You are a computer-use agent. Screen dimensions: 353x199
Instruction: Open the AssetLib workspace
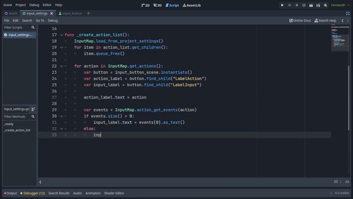[x=192, y=5]
